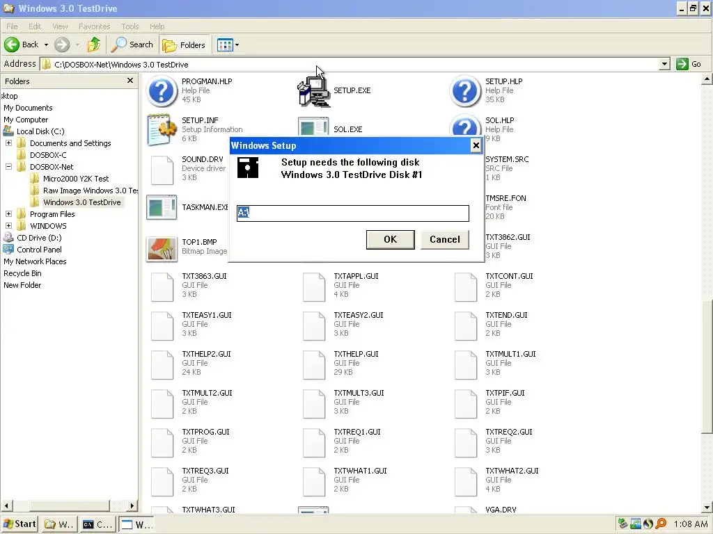Image resolution: width=713 pixels, height=534 pixels.
Task: Select My Computer in folder tree
Action: point(26,120)
